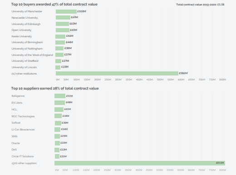The height and width of the screenshot is (175, 236).
Task: Select the EX Libris £48M bar
Action: 59,103
